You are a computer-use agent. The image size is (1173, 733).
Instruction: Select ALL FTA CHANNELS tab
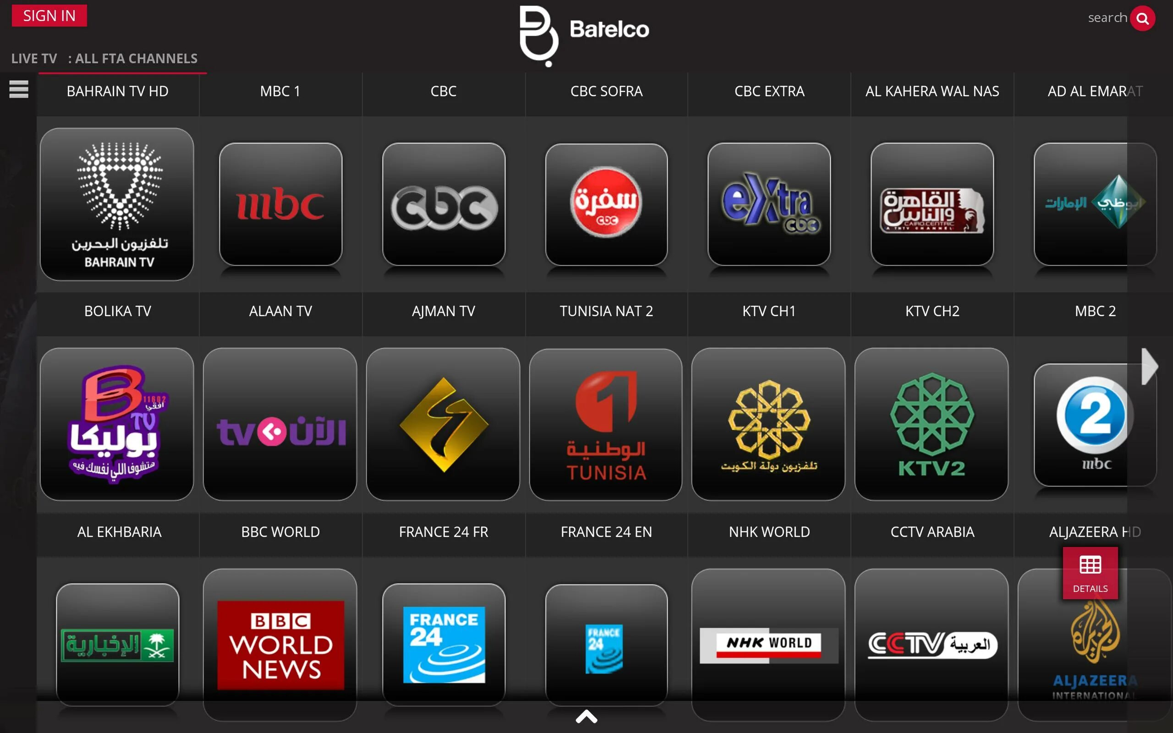[x=135, y=57]
